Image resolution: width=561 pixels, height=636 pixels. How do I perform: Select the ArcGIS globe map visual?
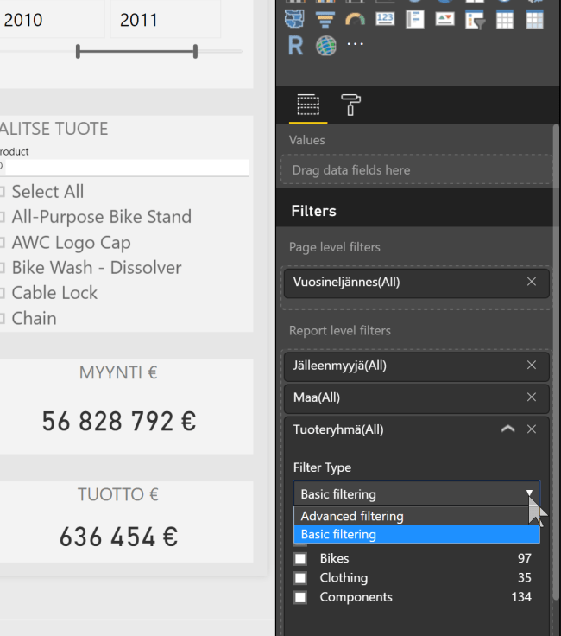tap(325, 45)
